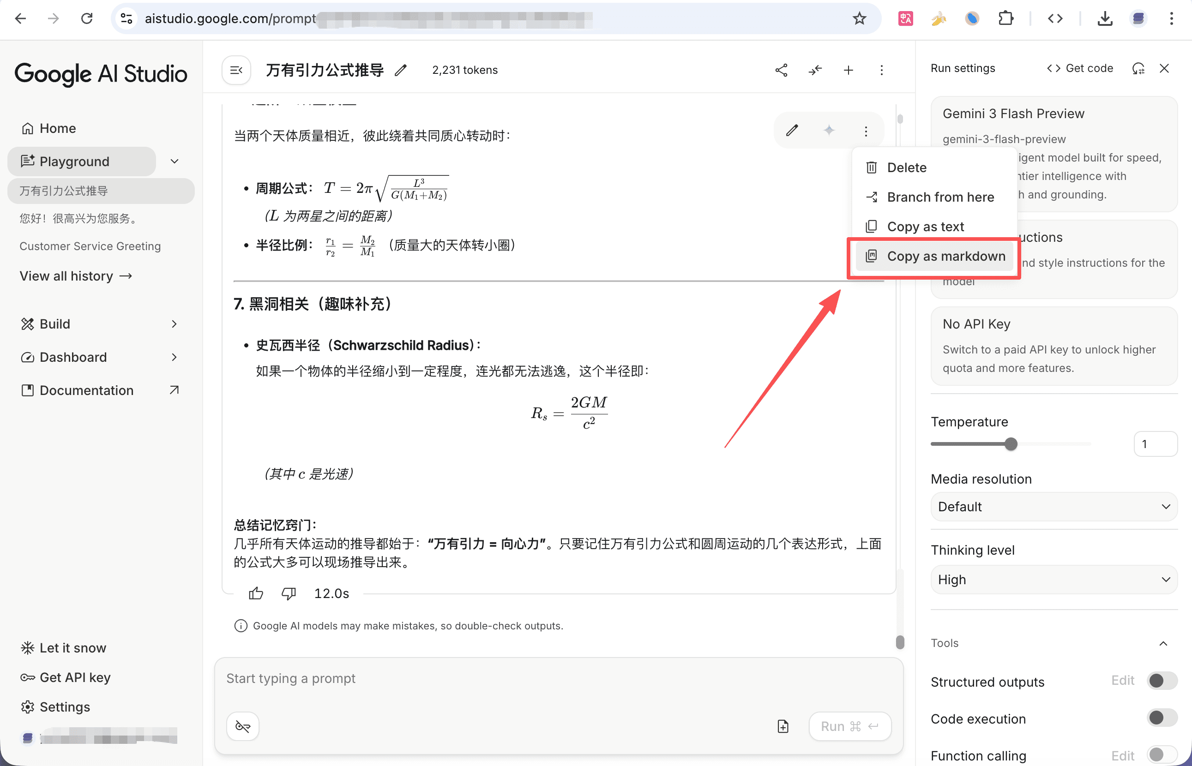Adjust the Temperature slider handle
The width and height of the screenshot is (1192, 766).
[x=1011, y=444]
